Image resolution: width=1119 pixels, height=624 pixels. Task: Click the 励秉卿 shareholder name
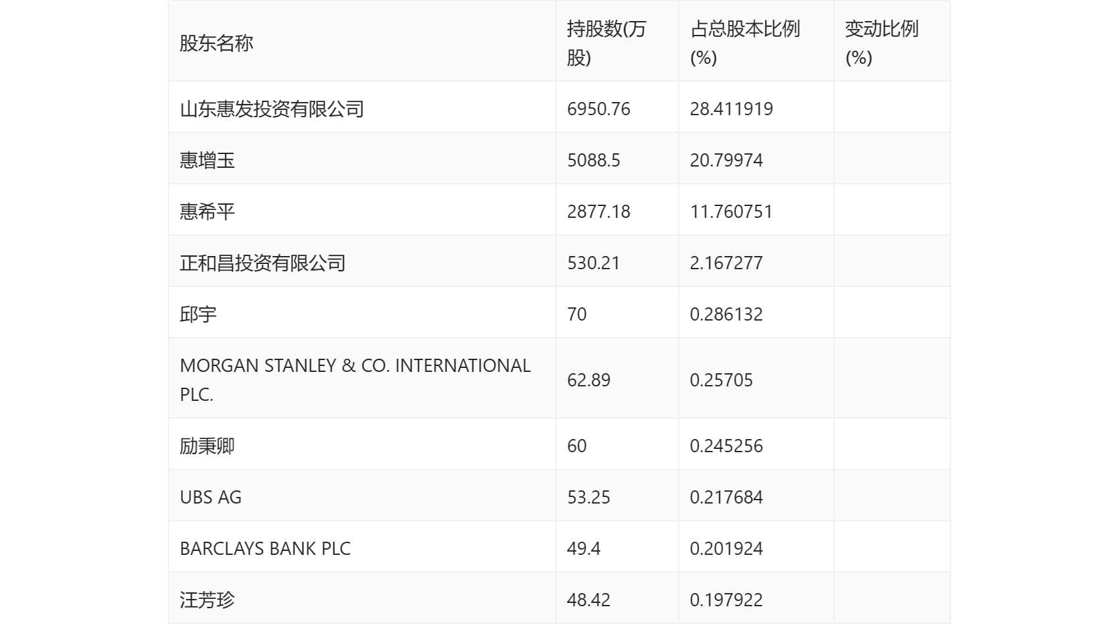click(x=207, y=446)
